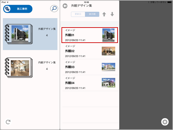Select the 外観01 list entry
Screen dimensions: 173x130
pyautogui.click(x=90, y=35)
